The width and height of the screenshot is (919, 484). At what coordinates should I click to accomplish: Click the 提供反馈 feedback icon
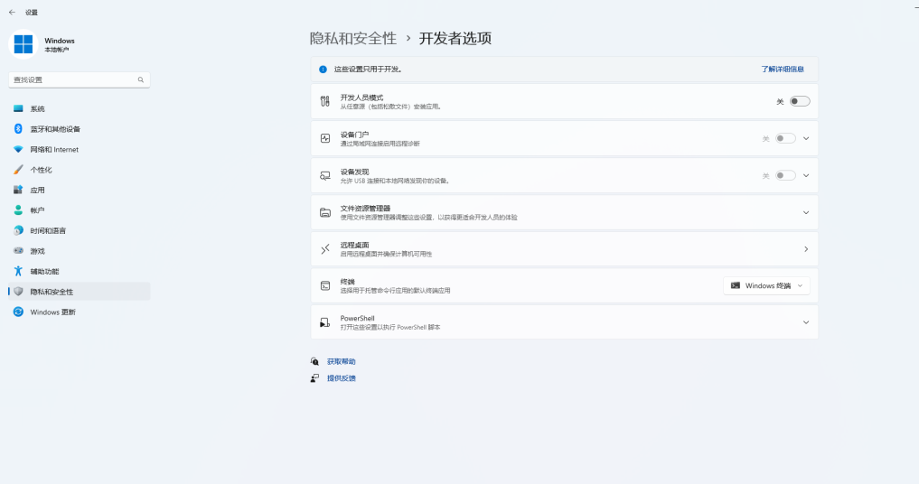tap(314, 378)
